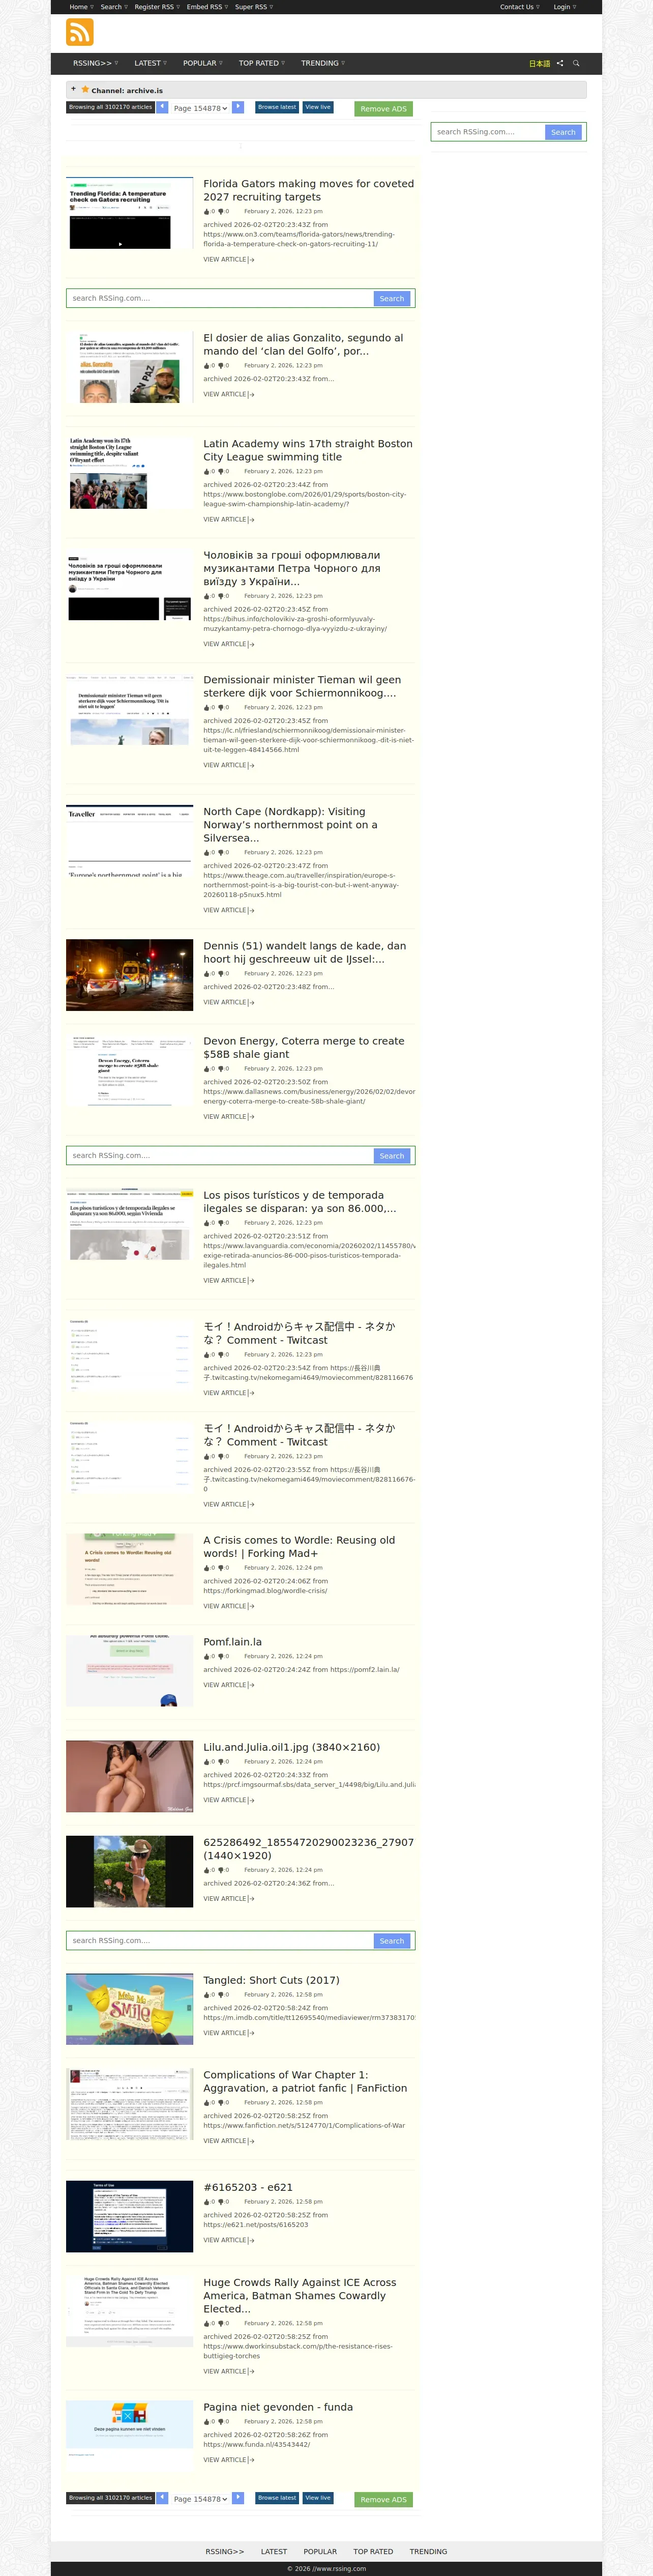The image size is (653, 2576).
Task: Click the footer POPULAR link
Action: (320, 2551)
